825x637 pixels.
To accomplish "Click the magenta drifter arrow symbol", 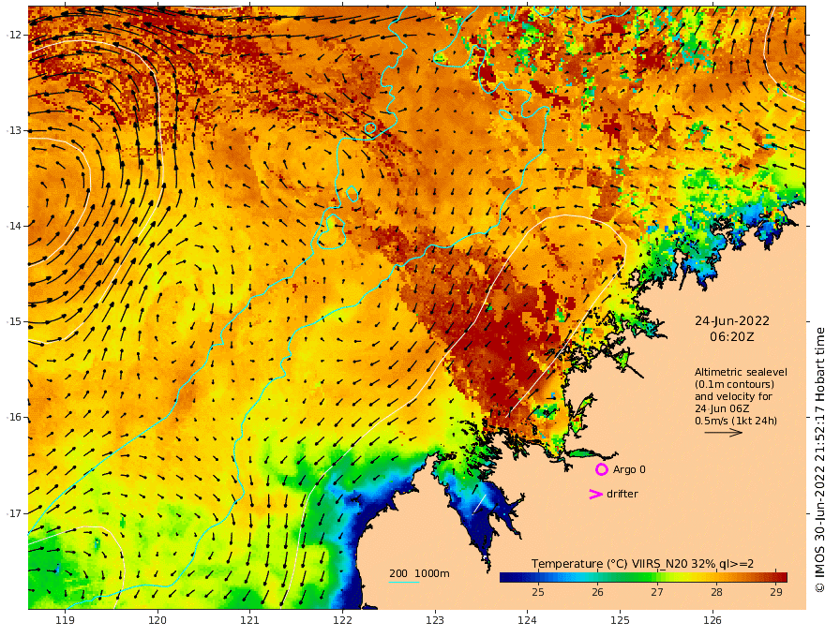I will point(595,494).
